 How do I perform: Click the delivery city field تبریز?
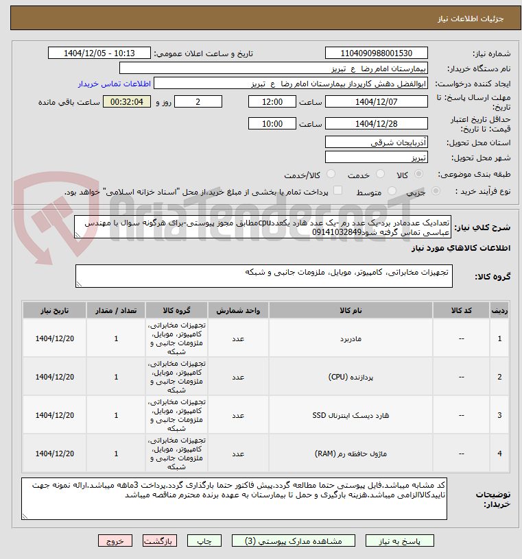pyautogui.click(x=377, y=158)
